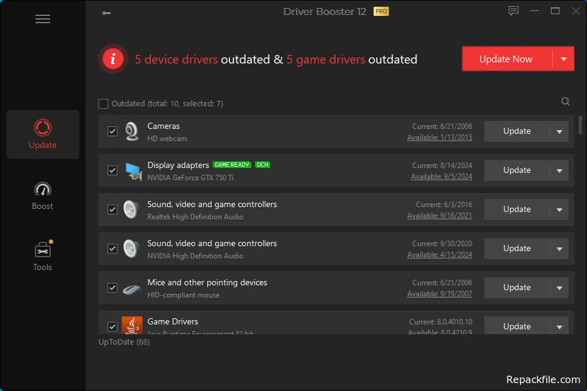The width and height of the screenshot is (587, 391).
Task: Click the 'Driver Booster 12' window title
Action: pos(325,12)
